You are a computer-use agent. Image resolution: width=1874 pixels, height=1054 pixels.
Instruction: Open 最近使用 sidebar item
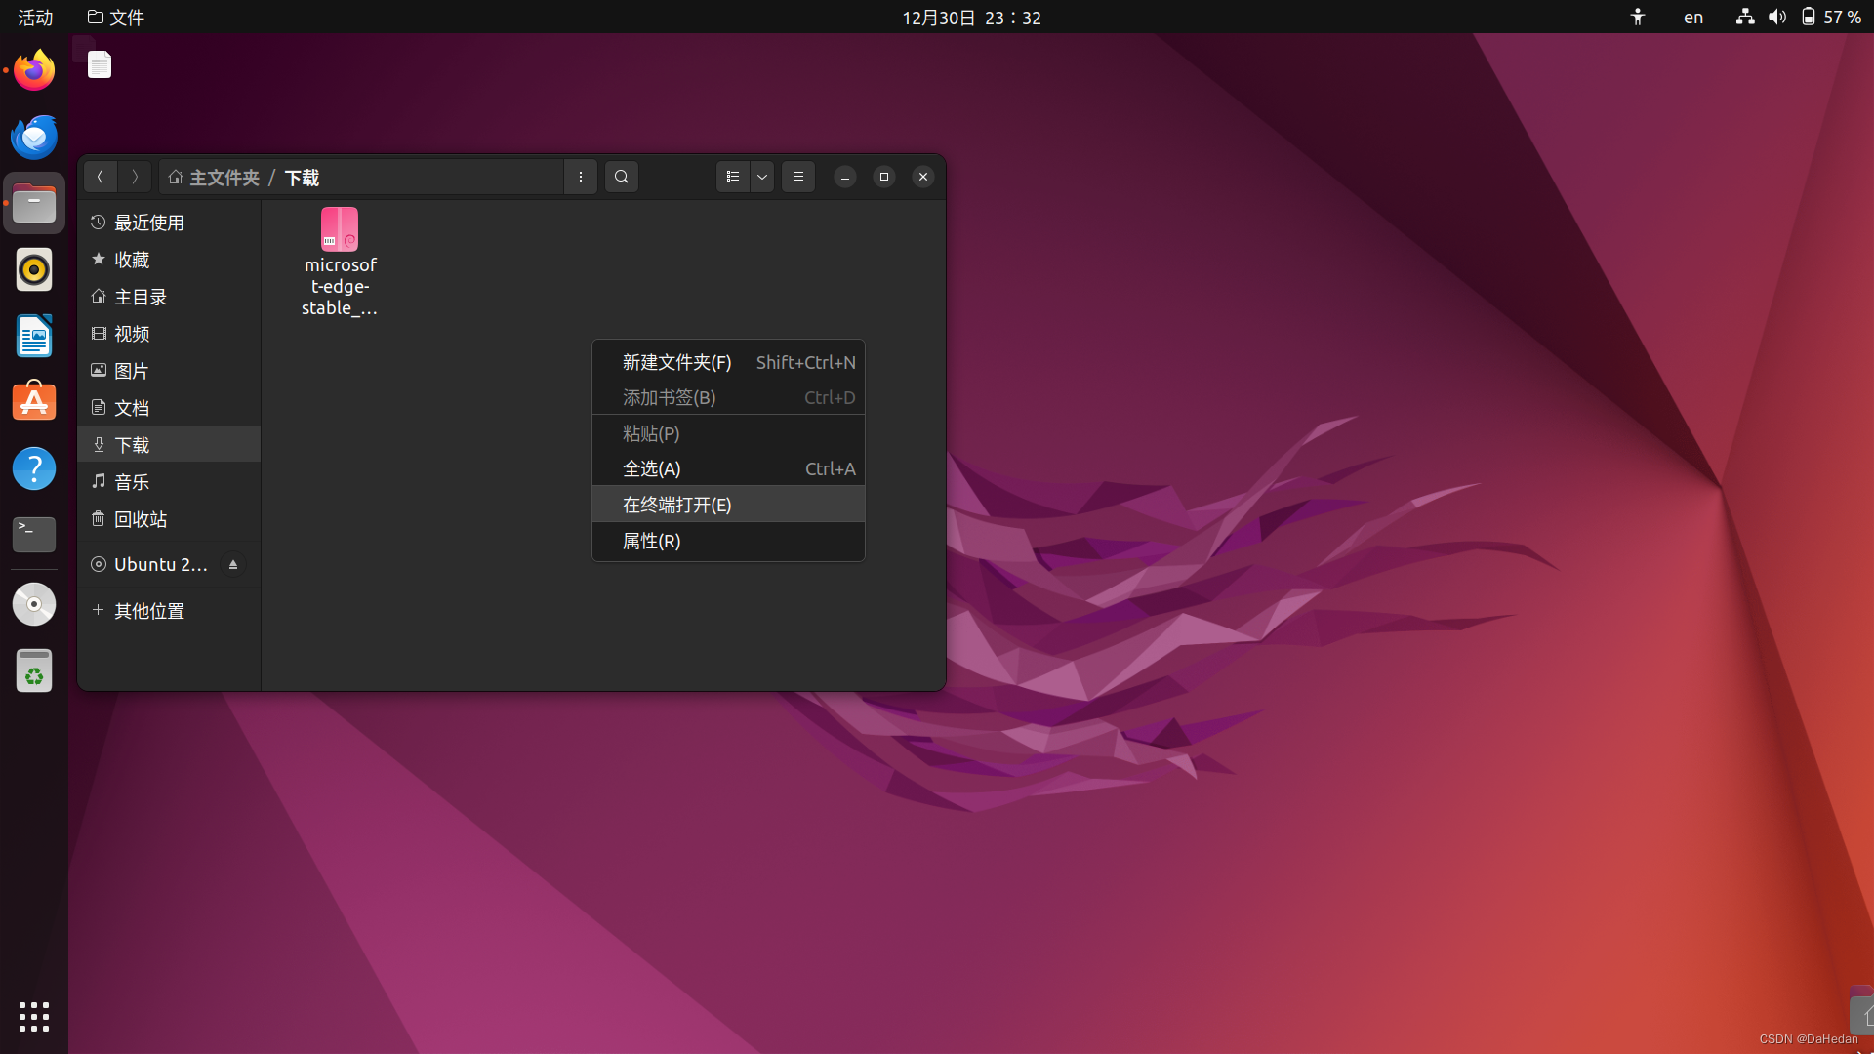pos(148,223)
